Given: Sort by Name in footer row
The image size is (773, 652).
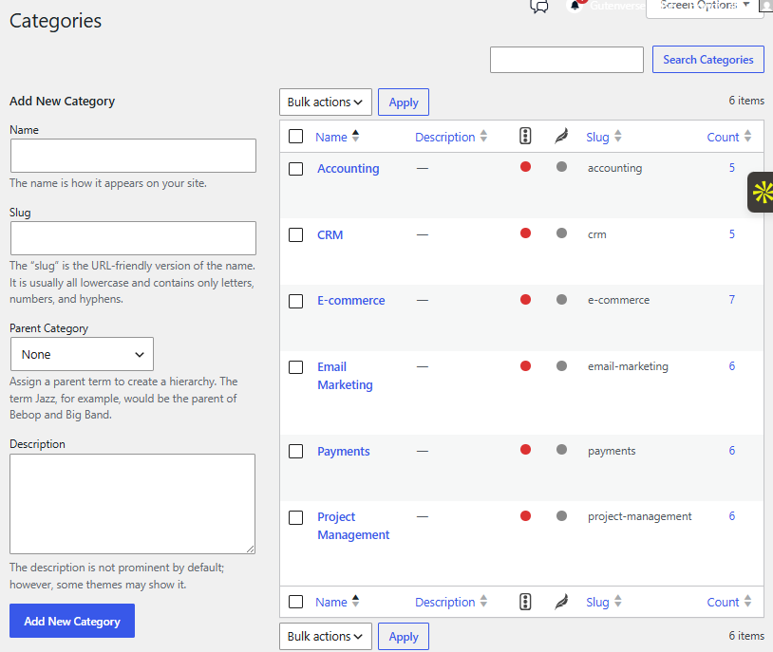Looking at the screenshot, I should point(337,602).
